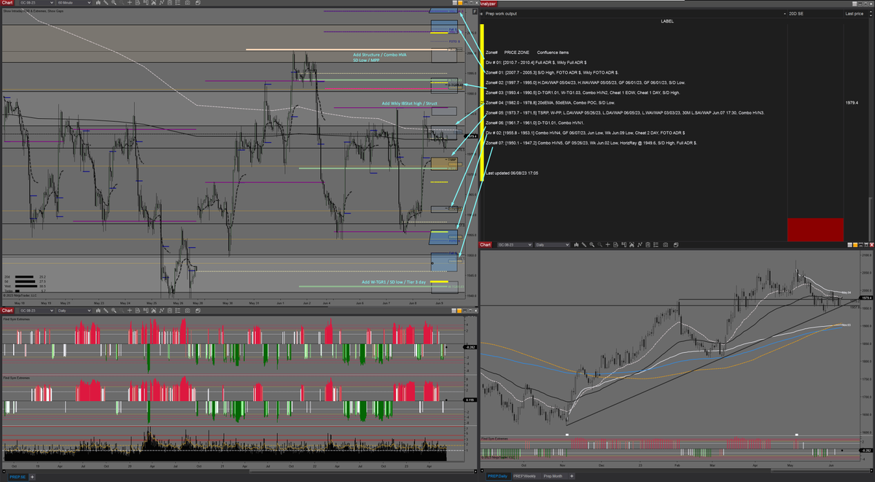Show data box in 60 Minute chart
875x482 pixels.
pos(138,4)
